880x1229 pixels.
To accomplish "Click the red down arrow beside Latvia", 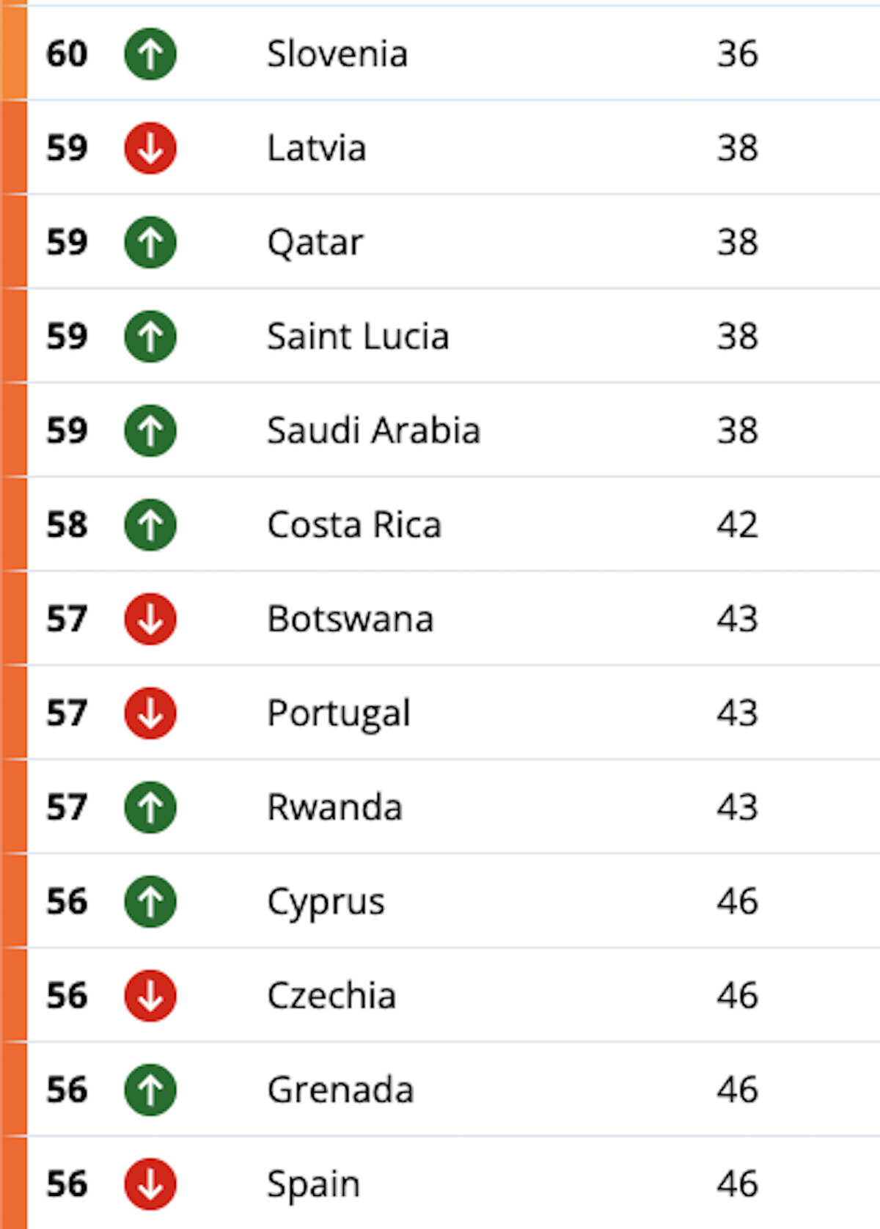I will click(x=150, y=148).
